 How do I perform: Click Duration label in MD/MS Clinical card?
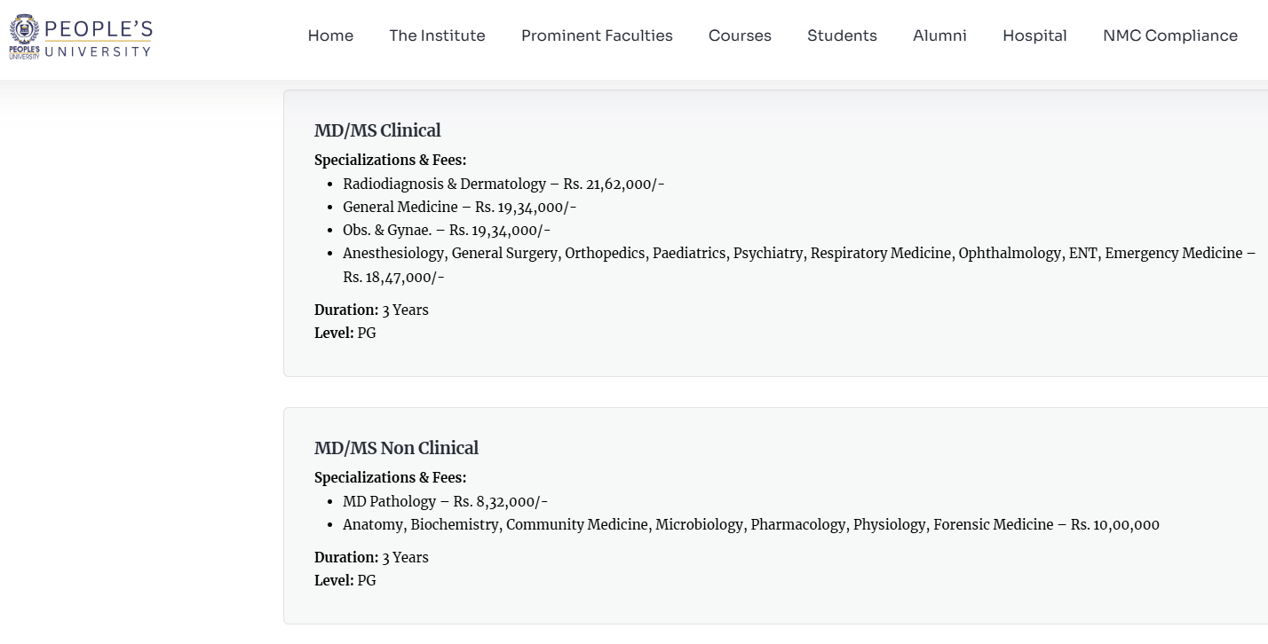click(346, 310)
